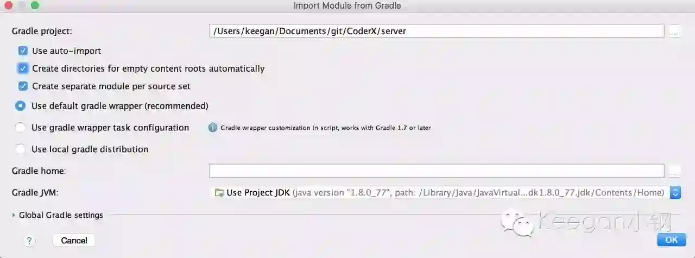Click the green fullscreen window button
Screen dimensions: 695x258
pyautogui.click(x=35, y=5)
